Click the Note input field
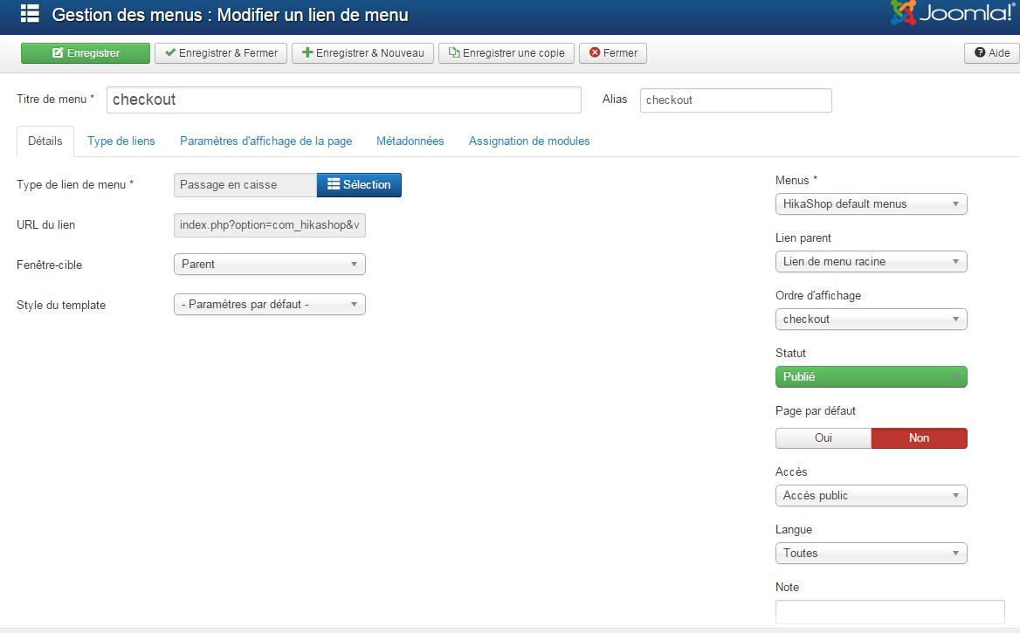This screenshot has width=1020, height=633. 890,611
